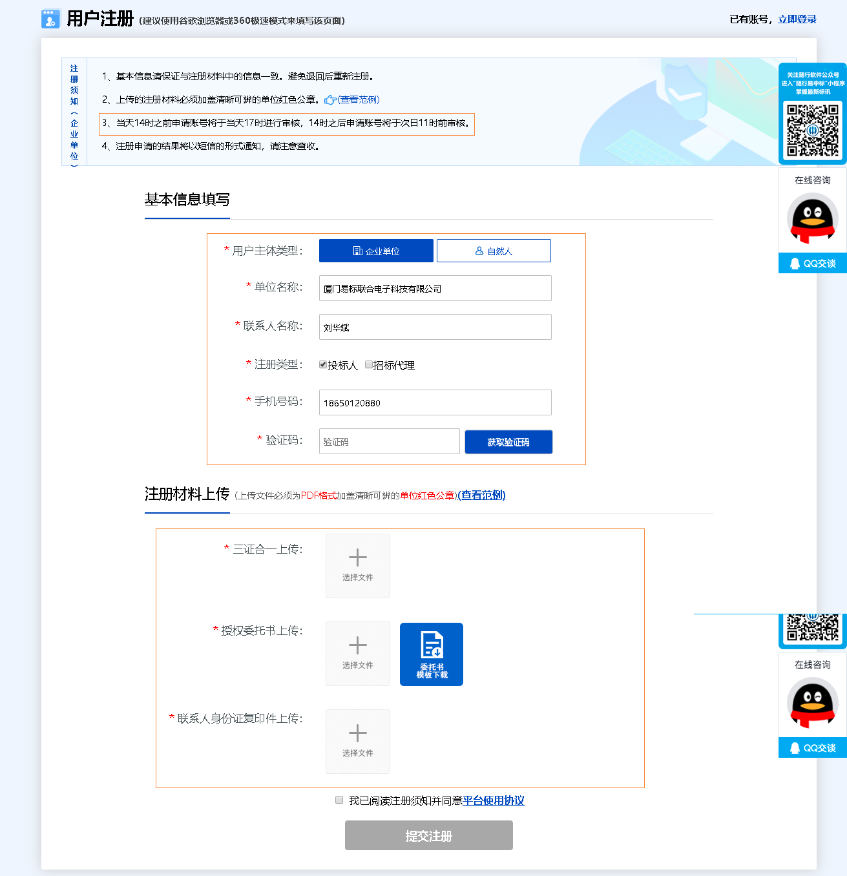Check the 招标代理 checkbox
The image size is (847, 876).
[x=368, y=364]
